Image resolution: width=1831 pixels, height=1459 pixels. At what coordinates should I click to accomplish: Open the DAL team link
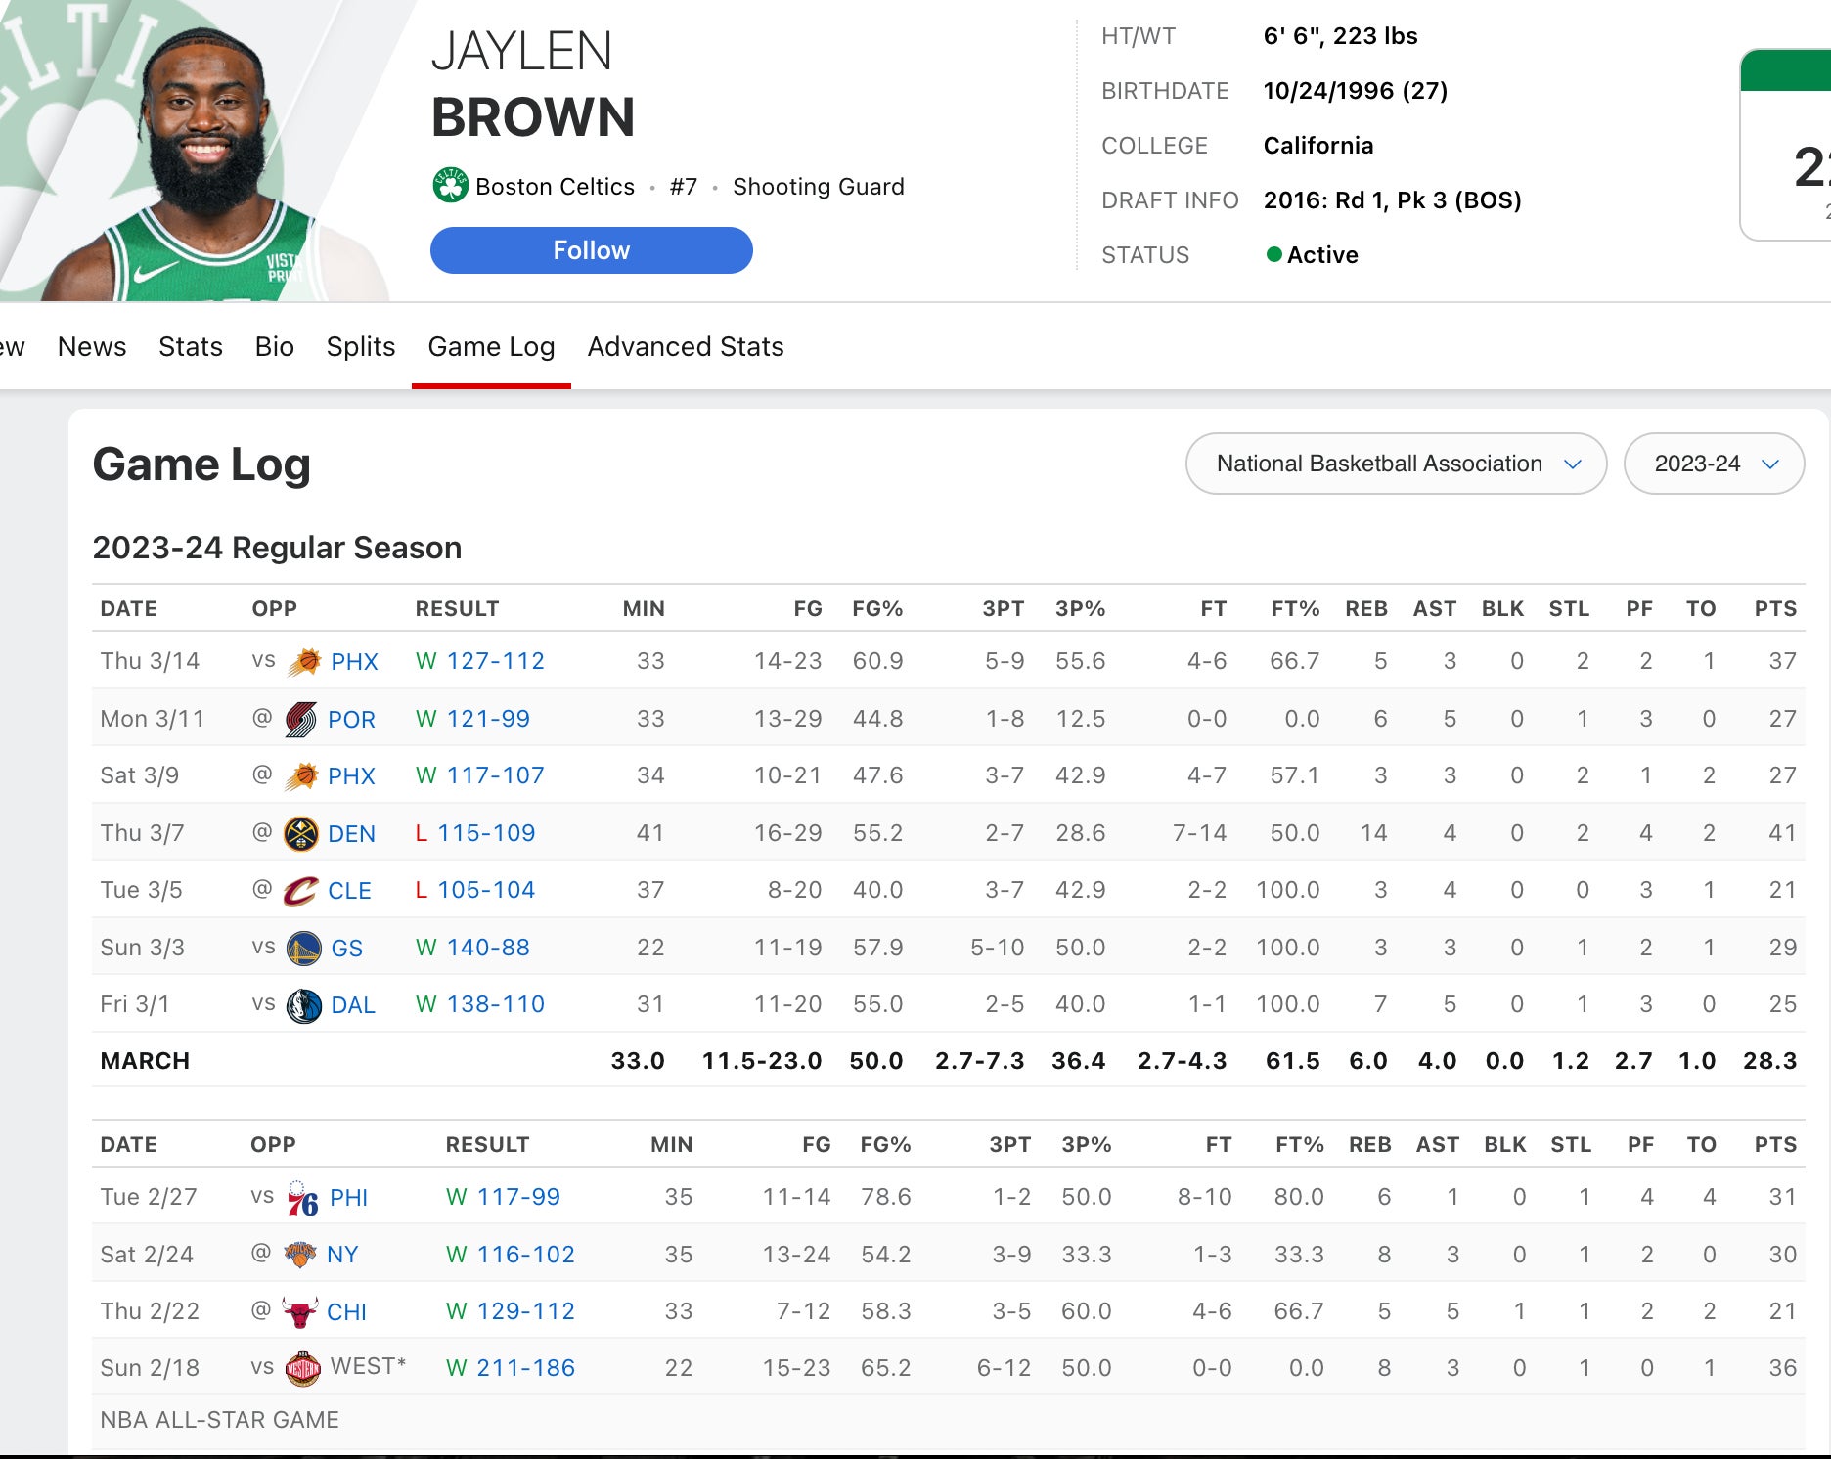353,1005
